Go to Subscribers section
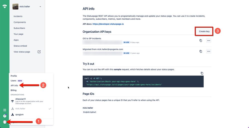Image resolution: width=249 pixels, height=128 pixels. coord(19,28)
